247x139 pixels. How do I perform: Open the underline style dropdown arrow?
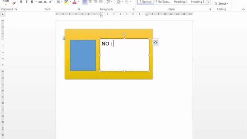[x=36, y=2]
